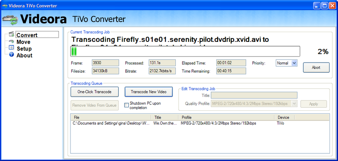
Task: Open the About page
Action: 25,55
